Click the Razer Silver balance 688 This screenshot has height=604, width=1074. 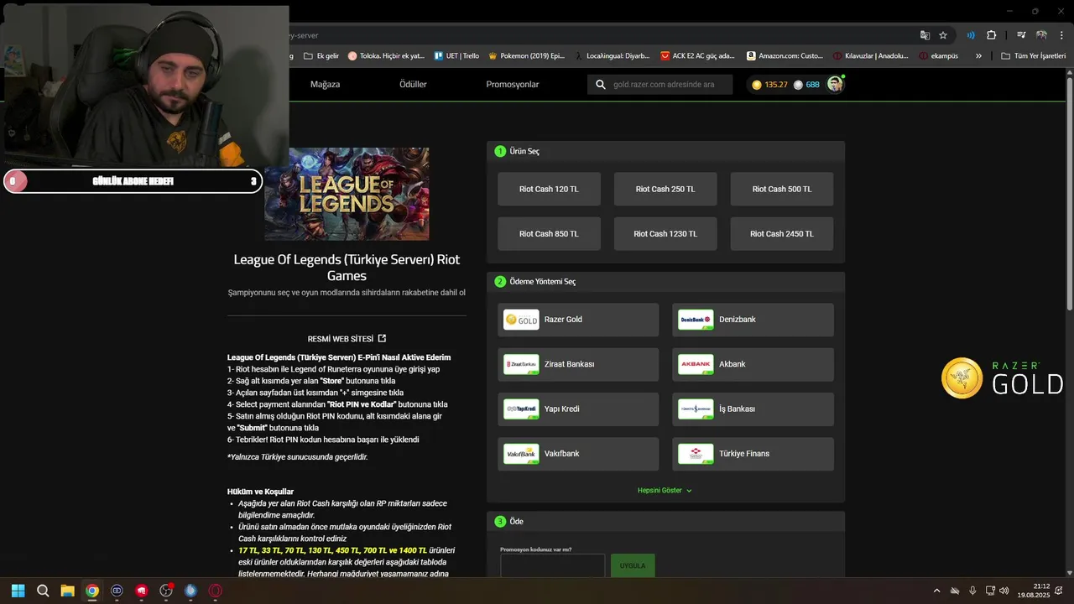click(x=806, y=85)
